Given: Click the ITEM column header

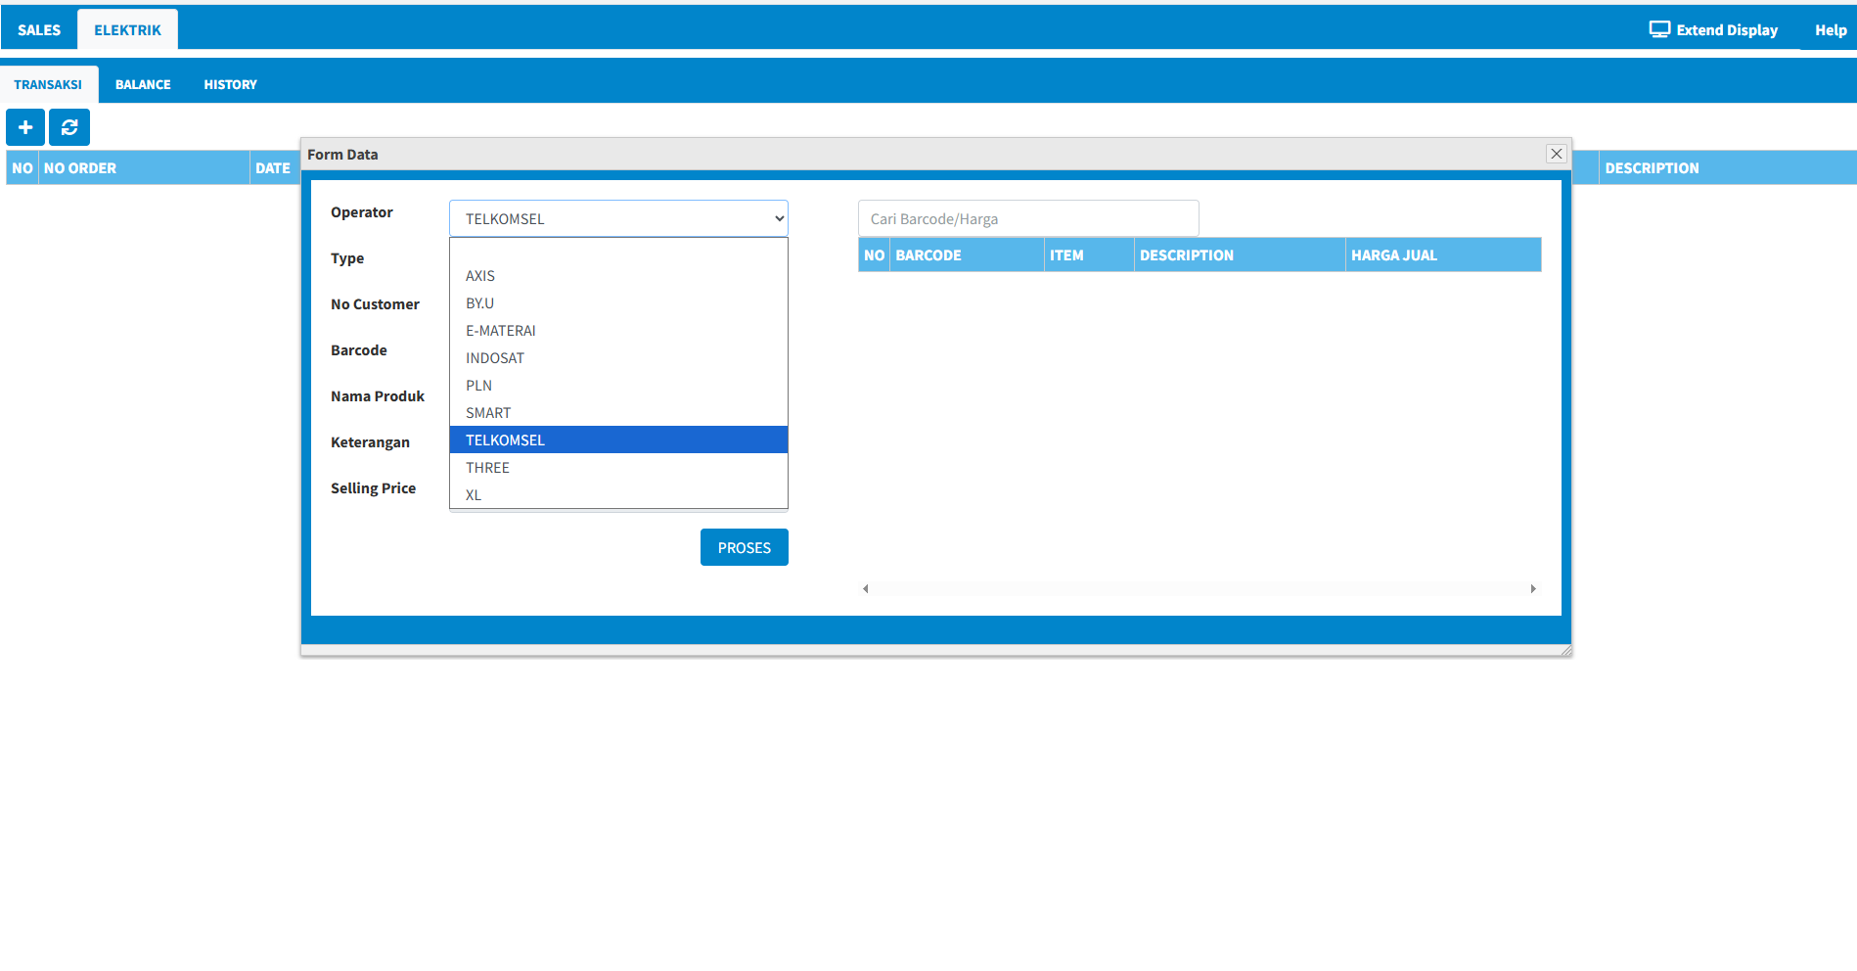Looking at the screenshot, I should 1089,254.
